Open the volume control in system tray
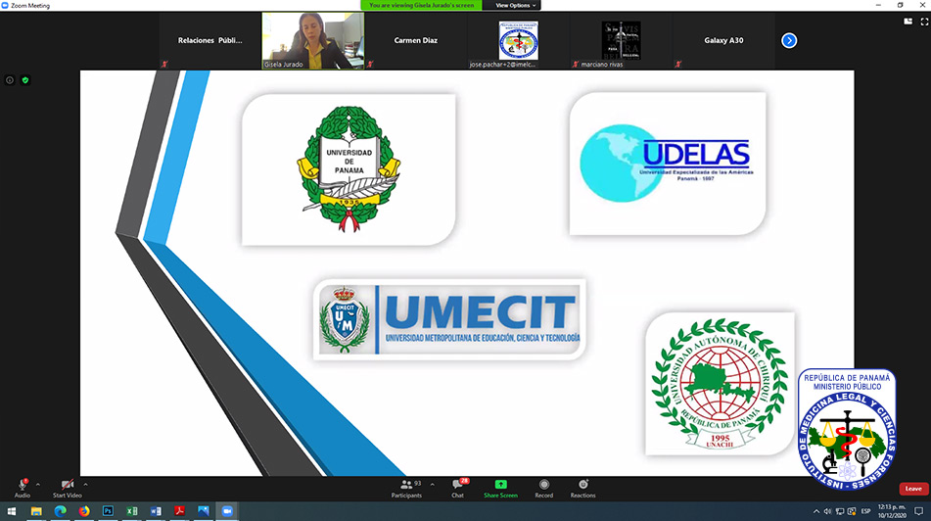The width and height of the screenshot is (931, 521). 827,511
